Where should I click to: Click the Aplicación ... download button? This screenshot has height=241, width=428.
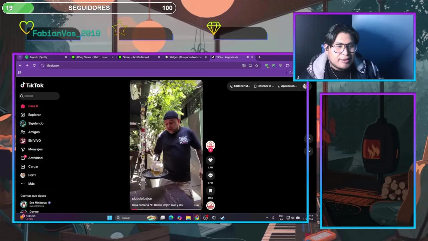click(288, 86)
